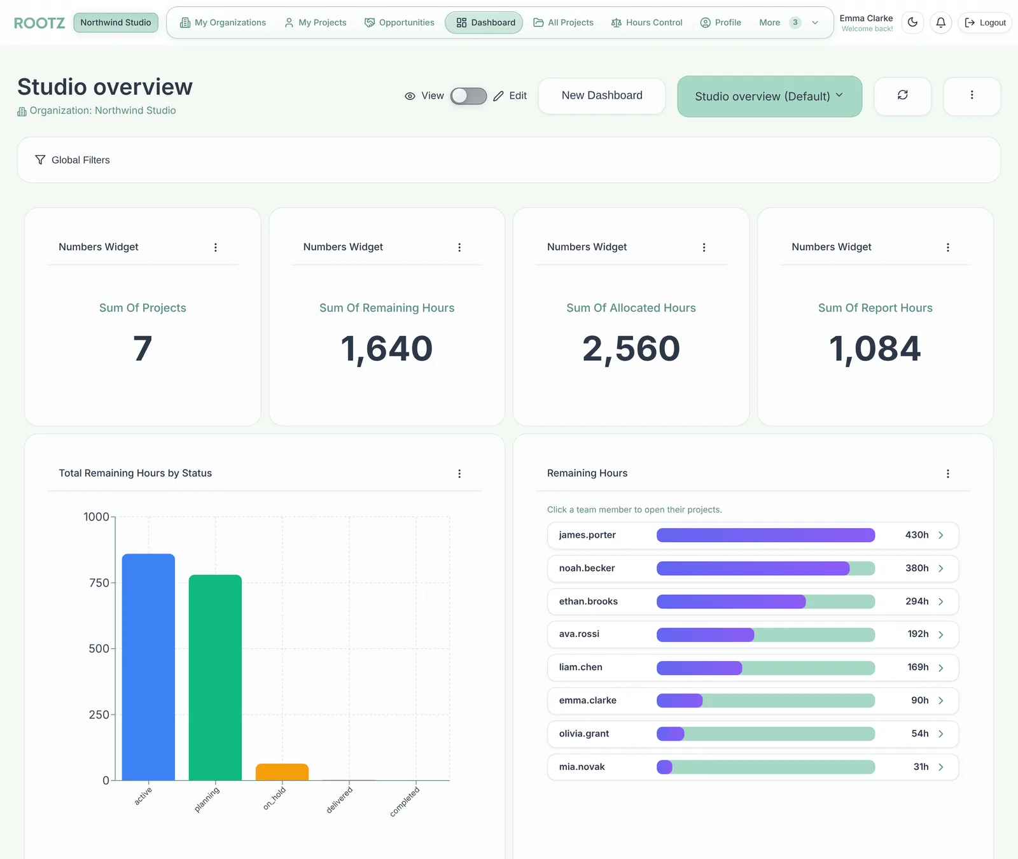The height and width of the screenshot is (859, 1018).
Task: Click the New Dashboard button
Action: [602, 95]
